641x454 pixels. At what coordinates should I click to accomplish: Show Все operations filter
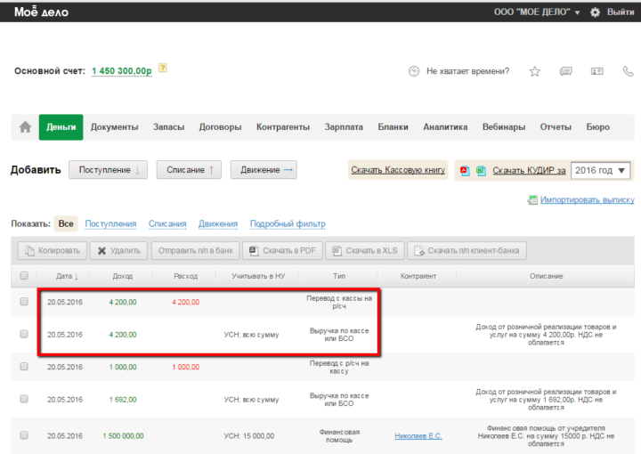click(x=66, y=223)
